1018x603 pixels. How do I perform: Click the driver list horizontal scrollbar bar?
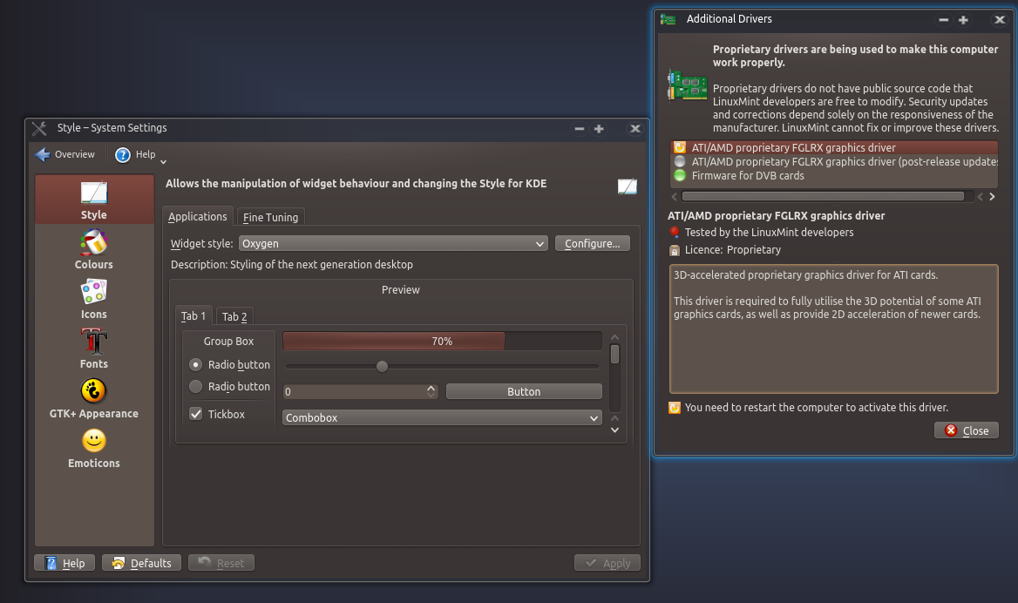click(823, 196)
